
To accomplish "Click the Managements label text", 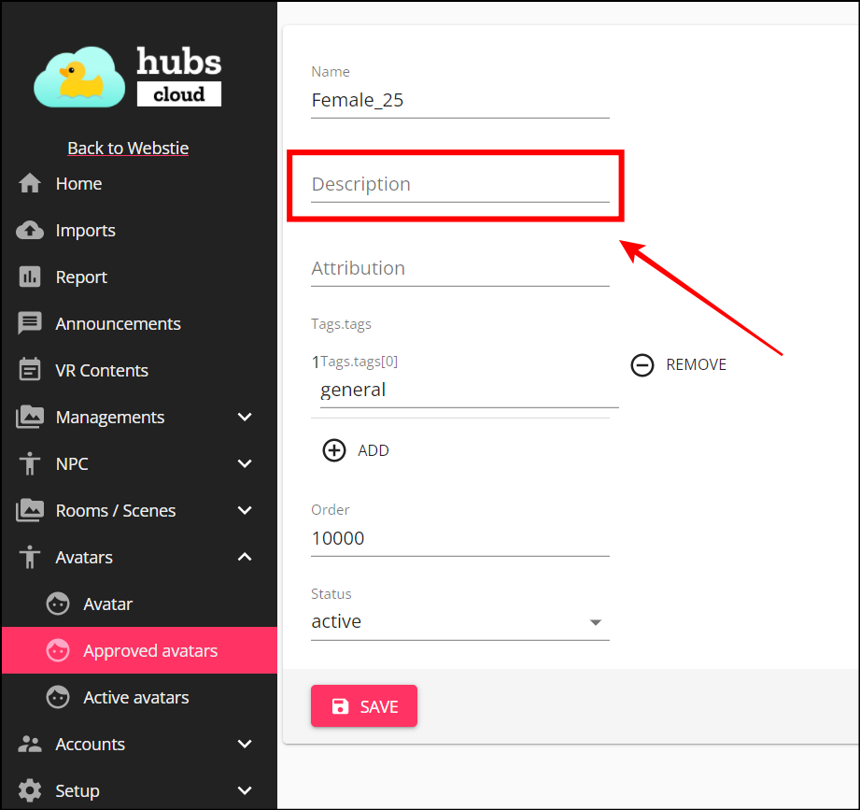I will pos(110,418).
